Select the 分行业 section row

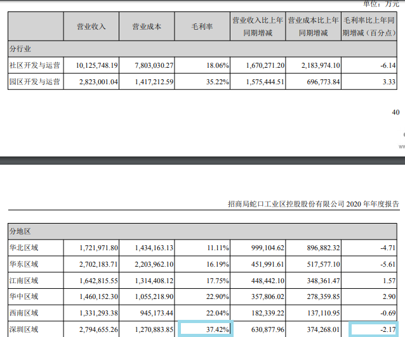tap(202, 49)
